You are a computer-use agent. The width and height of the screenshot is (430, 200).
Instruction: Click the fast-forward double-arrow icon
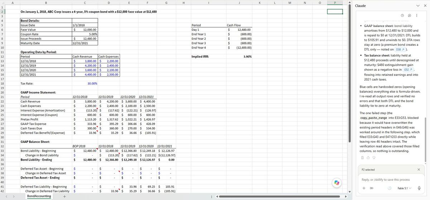372,188
